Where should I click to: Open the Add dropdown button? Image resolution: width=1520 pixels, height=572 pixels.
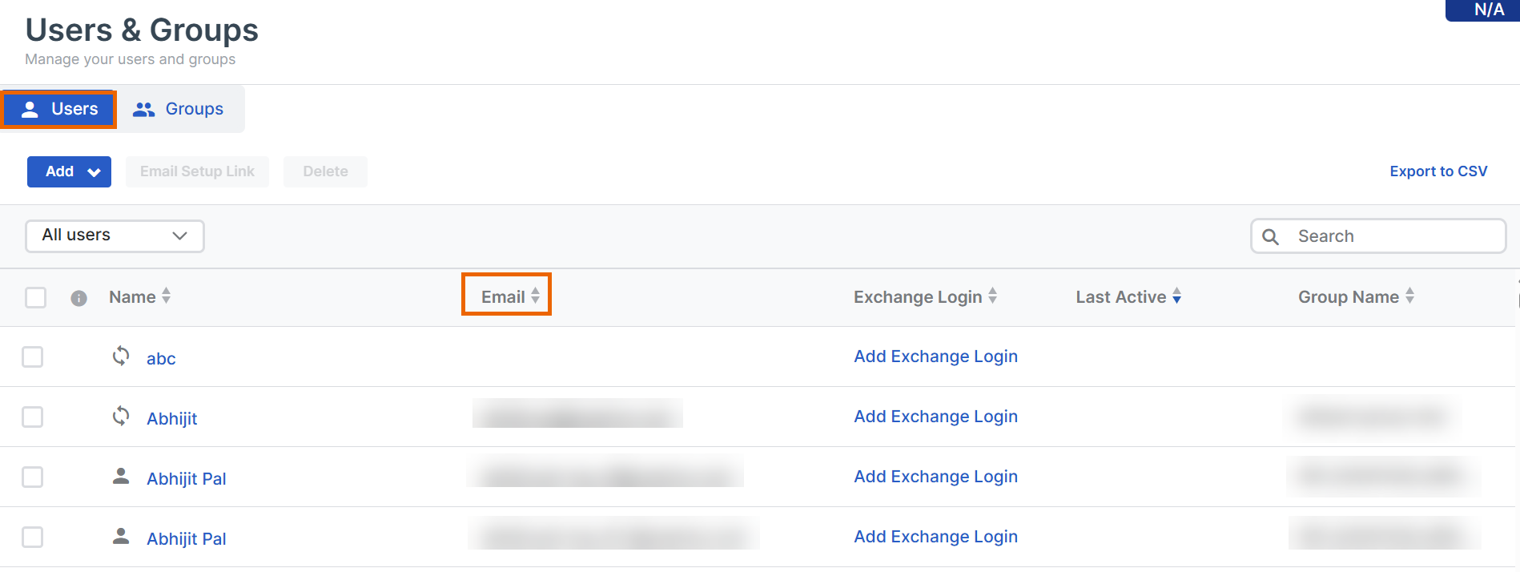point(69,171)
